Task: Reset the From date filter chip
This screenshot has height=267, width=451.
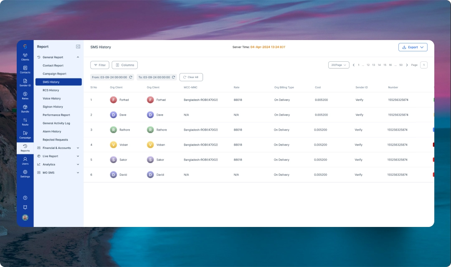Action: 131,77
